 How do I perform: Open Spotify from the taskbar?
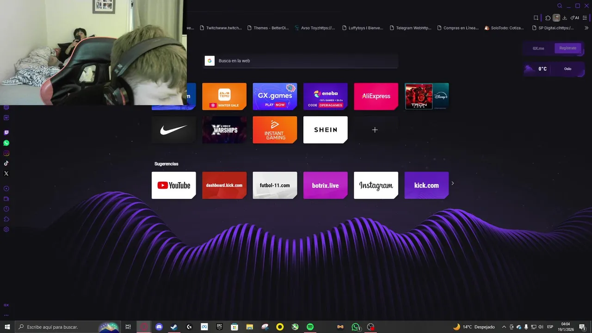pos(310,327)
